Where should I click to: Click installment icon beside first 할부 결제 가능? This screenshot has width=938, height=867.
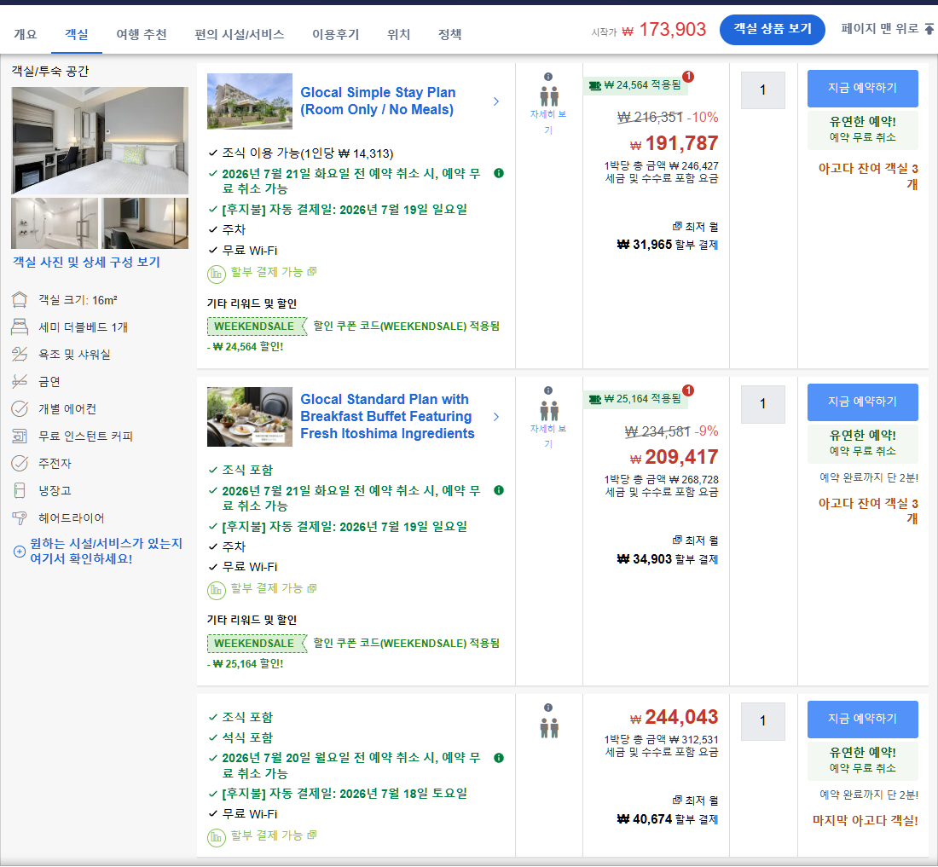[x=216, y=275]
